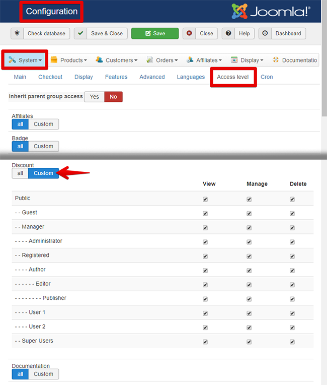Screen dimensions: 327x385
Task: Click the Orders document icon
Action: (x=149, y=59)
